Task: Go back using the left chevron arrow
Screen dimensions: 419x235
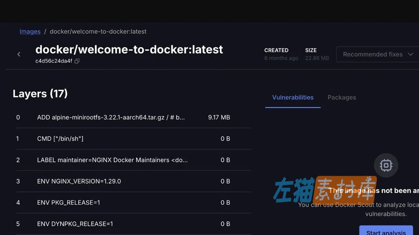Action: (x=19, y=54)
